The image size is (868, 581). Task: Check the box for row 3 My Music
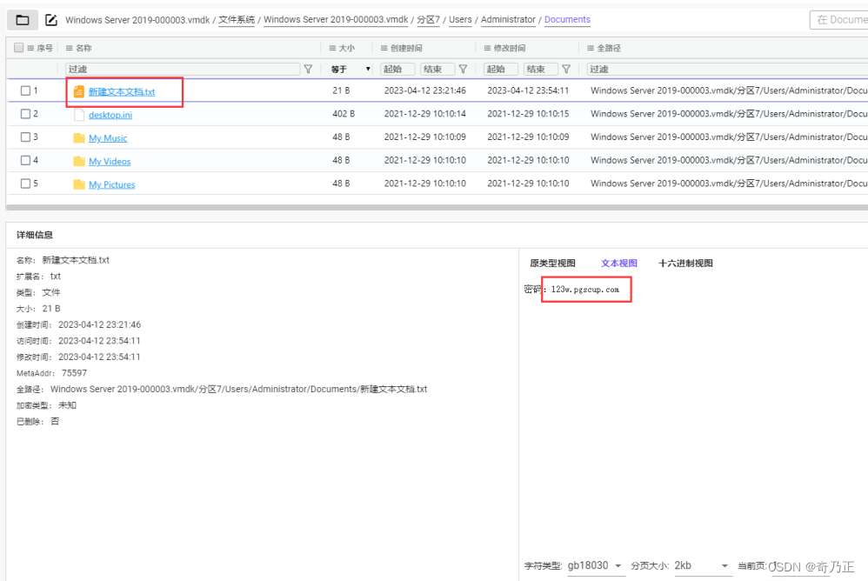click(25, 137)
